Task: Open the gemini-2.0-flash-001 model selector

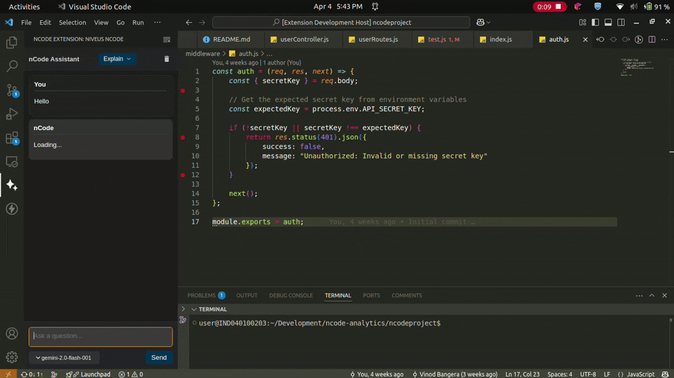Action: [x=64, y=357]
